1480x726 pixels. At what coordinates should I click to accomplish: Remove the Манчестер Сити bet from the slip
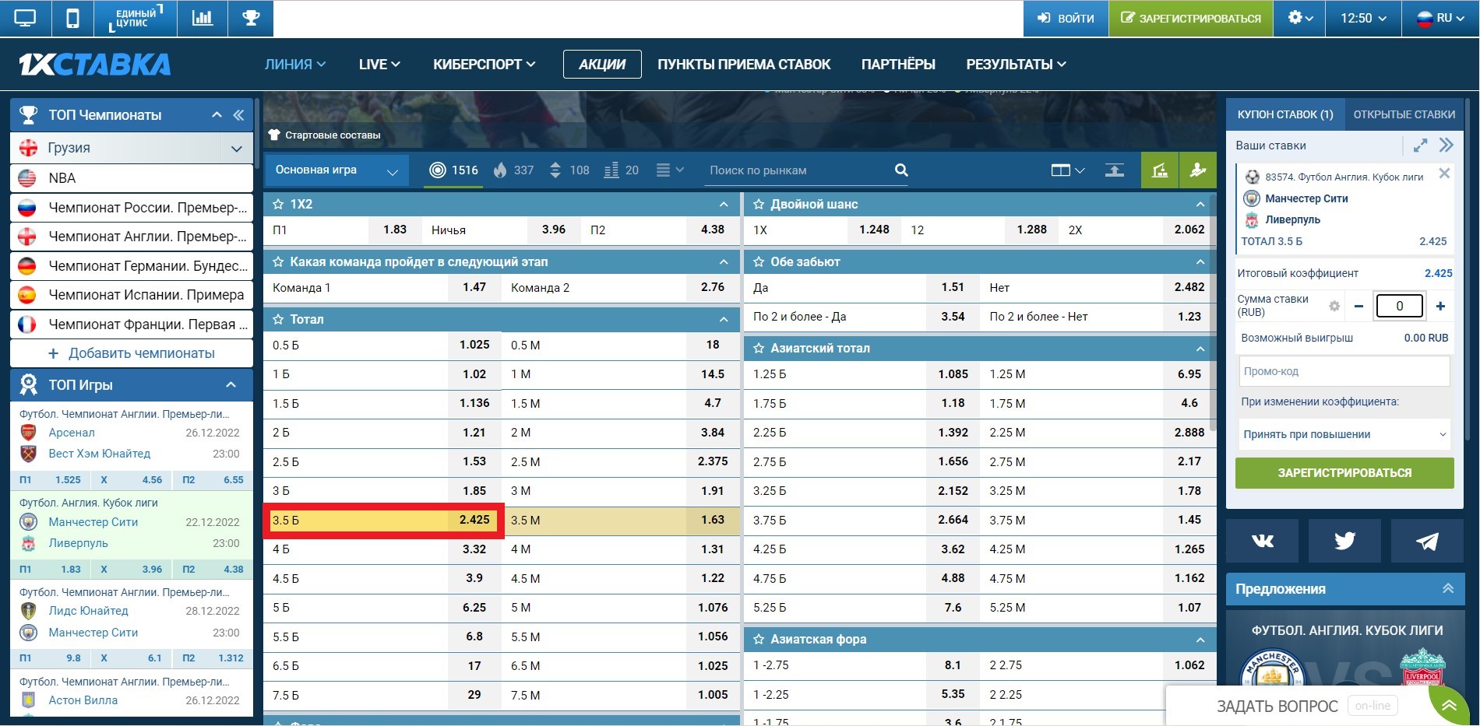click(x=1444, y=174)
